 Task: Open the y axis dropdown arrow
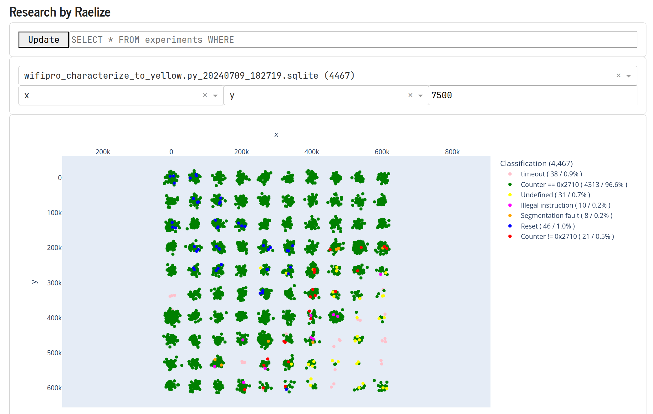(421, 96)
